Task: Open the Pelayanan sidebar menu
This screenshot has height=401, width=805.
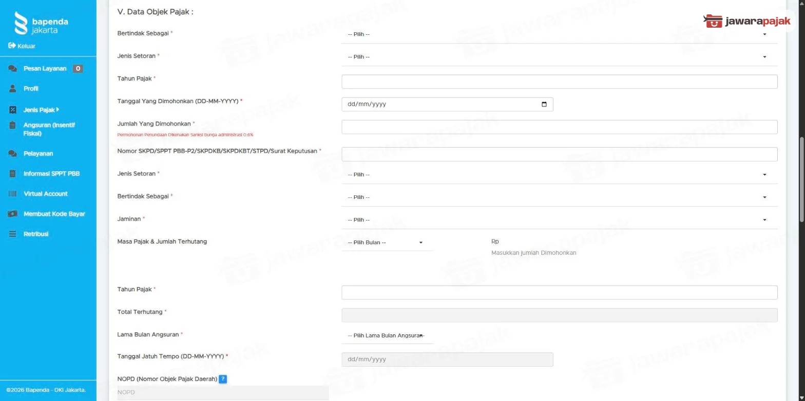Action: click(38, 153)
